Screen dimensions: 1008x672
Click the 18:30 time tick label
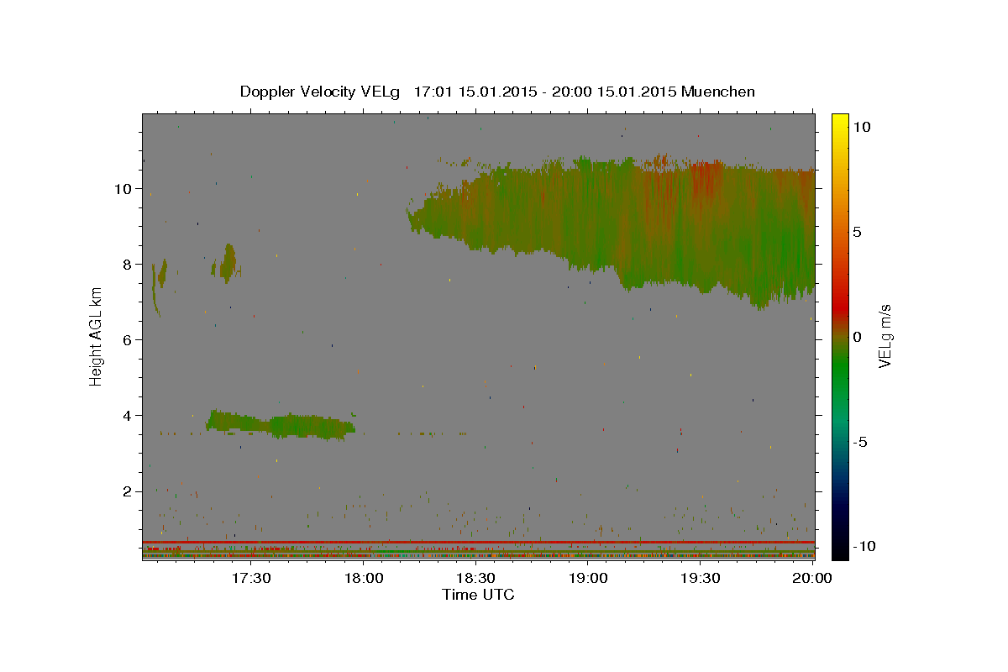click(477, 578)
